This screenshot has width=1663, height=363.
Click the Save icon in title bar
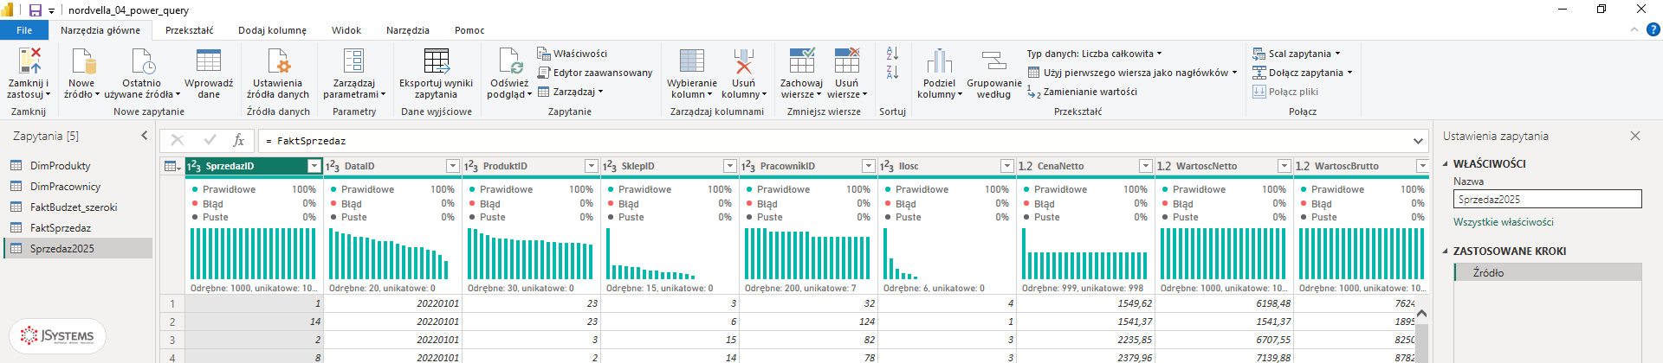point(36,10)
